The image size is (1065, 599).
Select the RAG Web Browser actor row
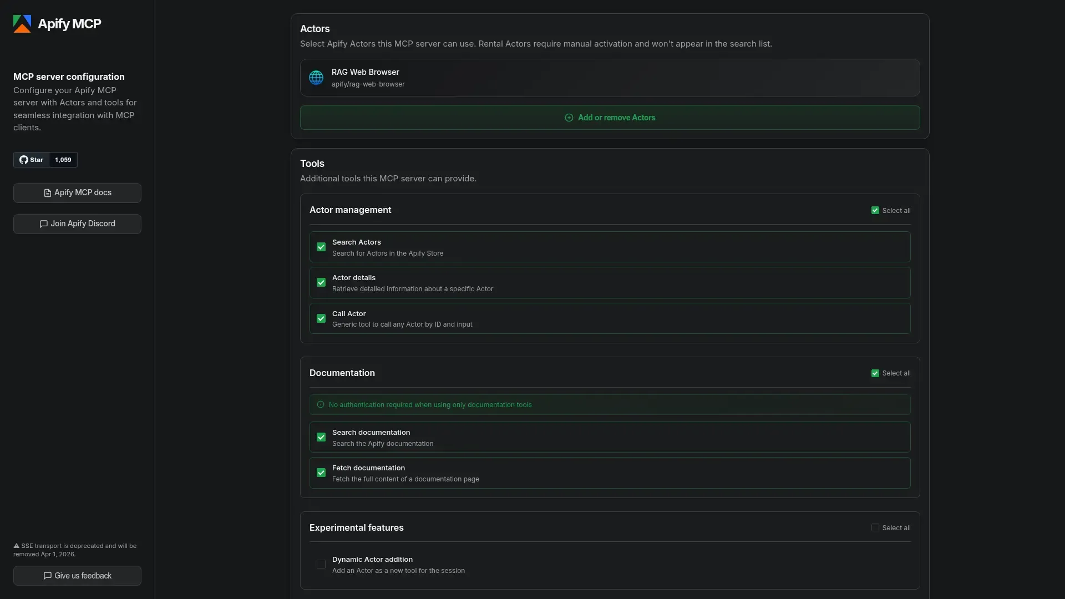pyautogui.click(x=610, y=78)
